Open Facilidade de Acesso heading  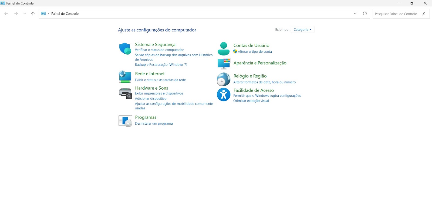click(254, 90)
